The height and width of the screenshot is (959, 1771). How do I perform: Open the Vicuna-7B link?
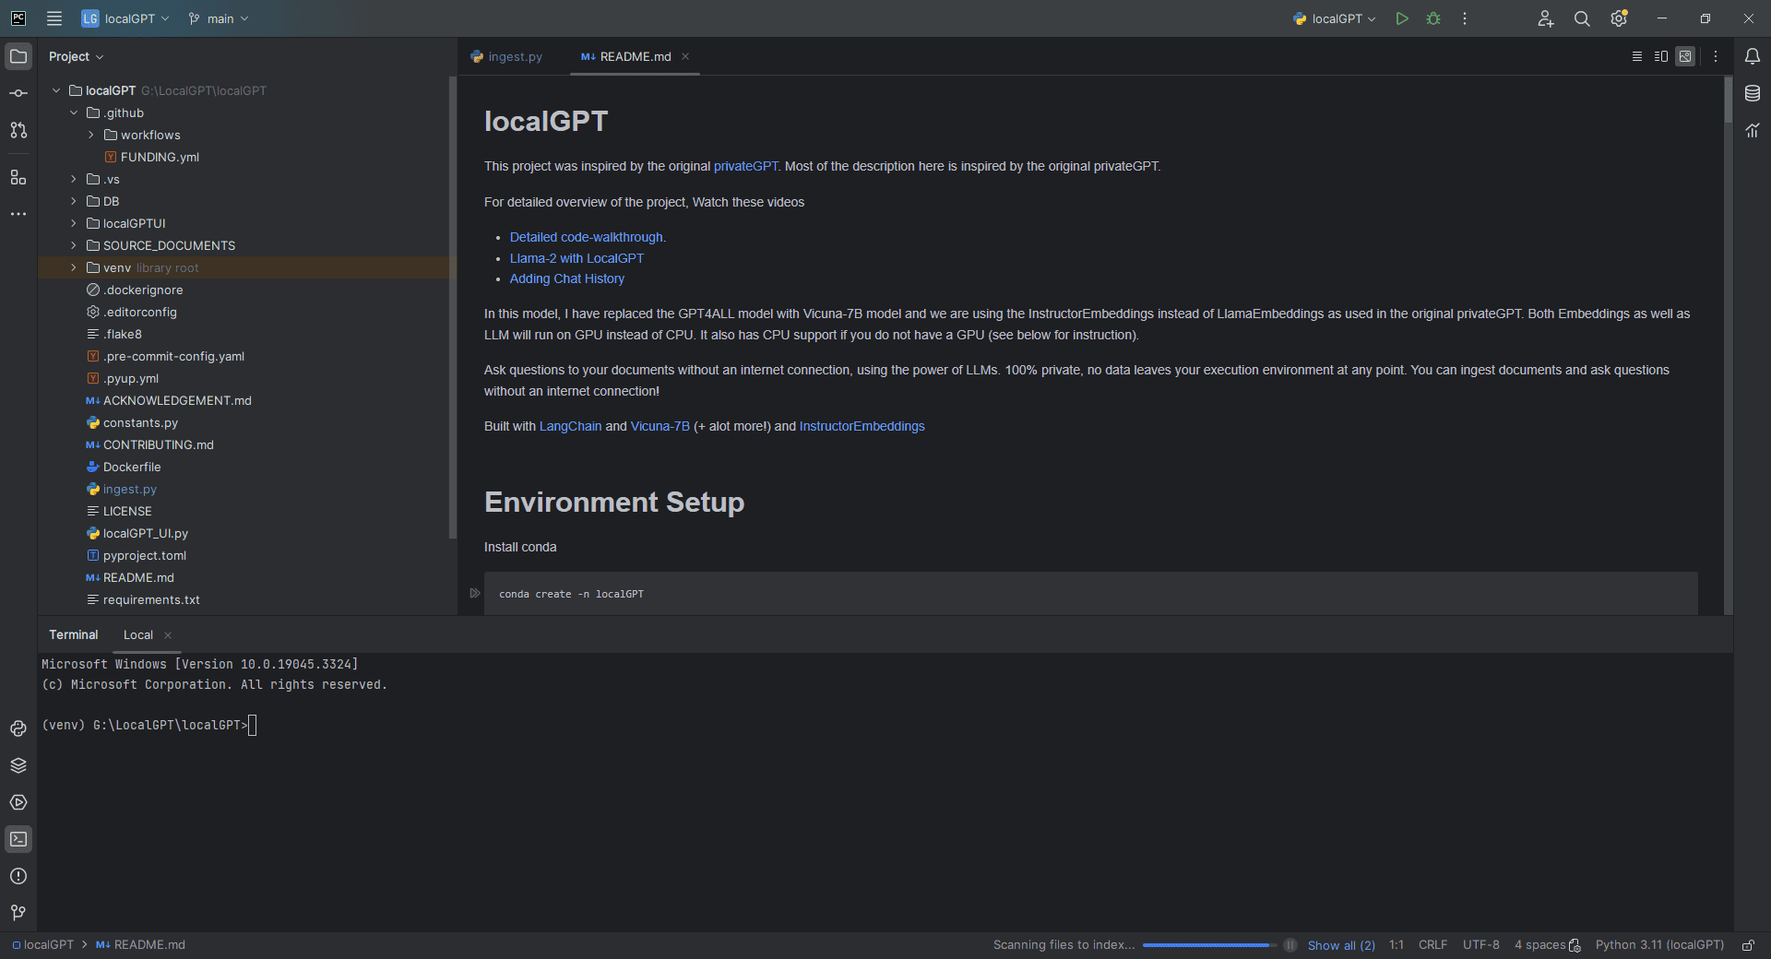pyautogui.click(x=660, y=426)
